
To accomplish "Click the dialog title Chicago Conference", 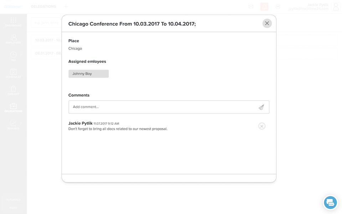I will (132, 24).
